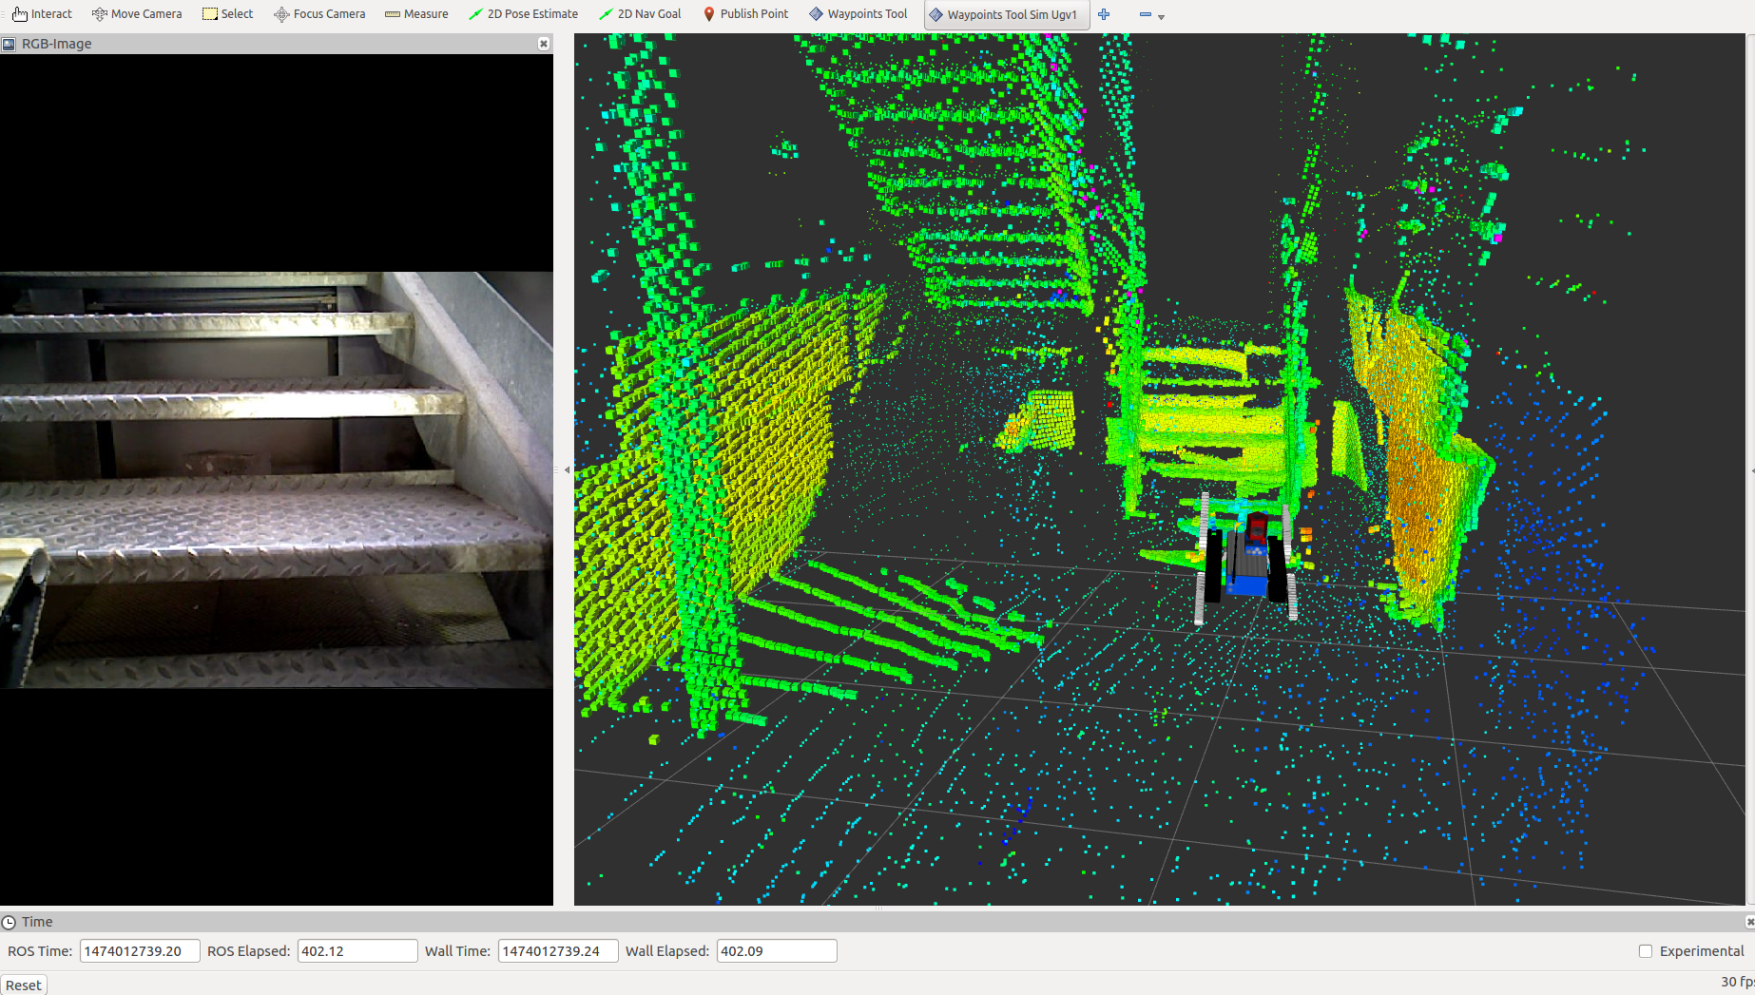Viewport: 1755px width, 995px height.
Task: Select the Measure tool
Action: point(416,14)
